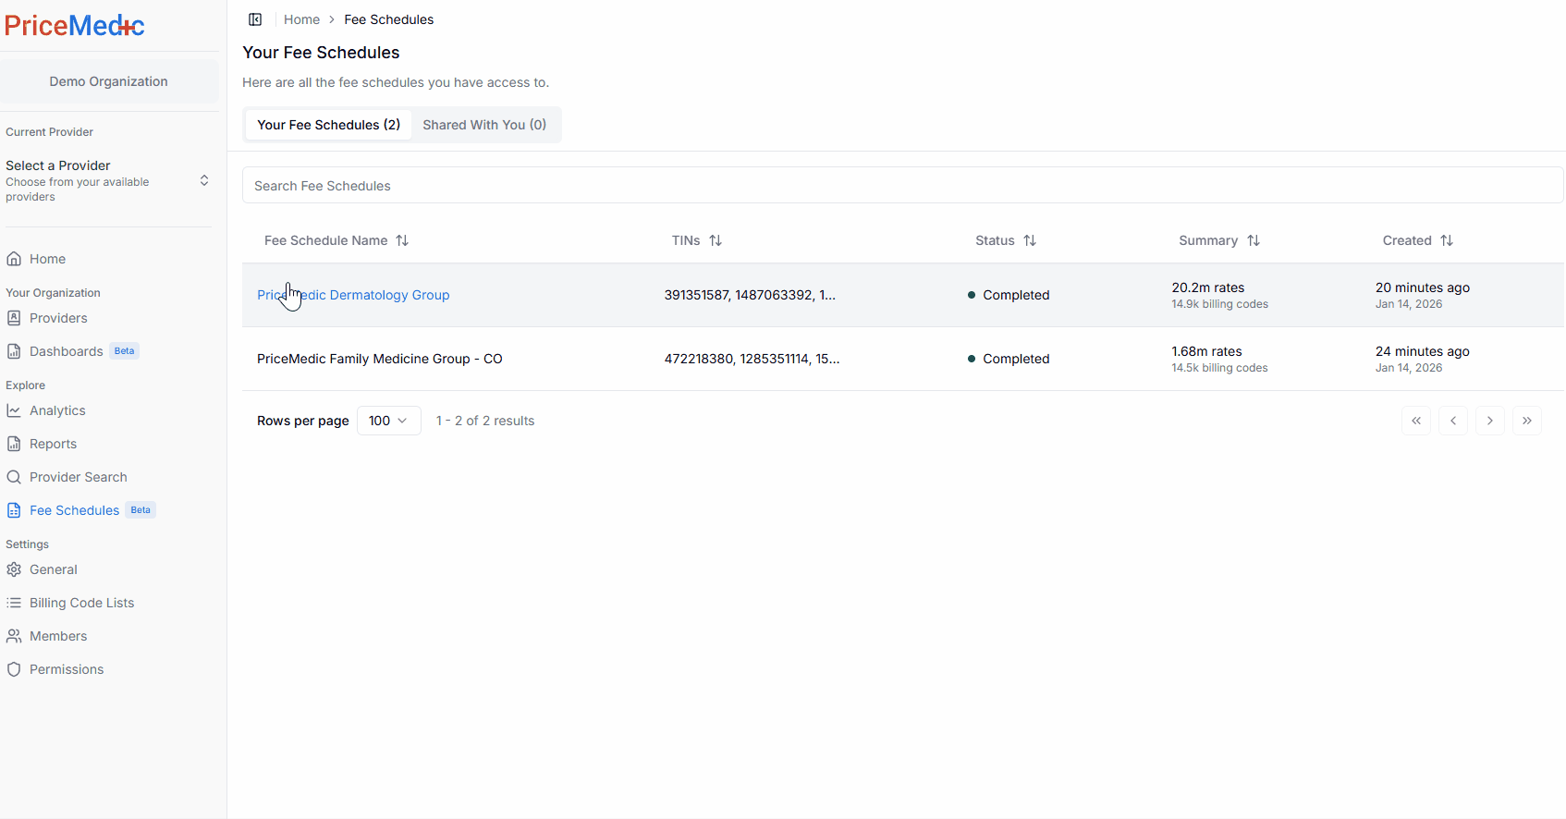Image resolution: width=1566 pixels, height=819 pixels.
Task: Switch to Shared With You (0) tab
Action: 484,125
